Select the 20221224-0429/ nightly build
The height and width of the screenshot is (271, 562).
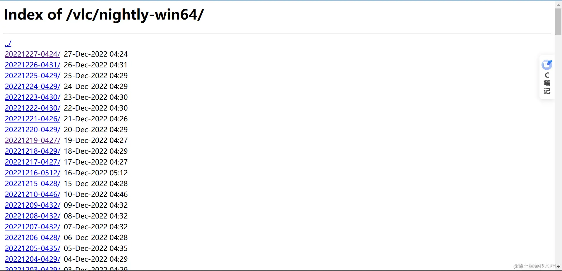32,87
